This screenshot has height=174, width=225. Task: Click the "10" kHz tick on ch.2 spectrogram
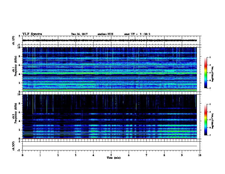(19, 94)
